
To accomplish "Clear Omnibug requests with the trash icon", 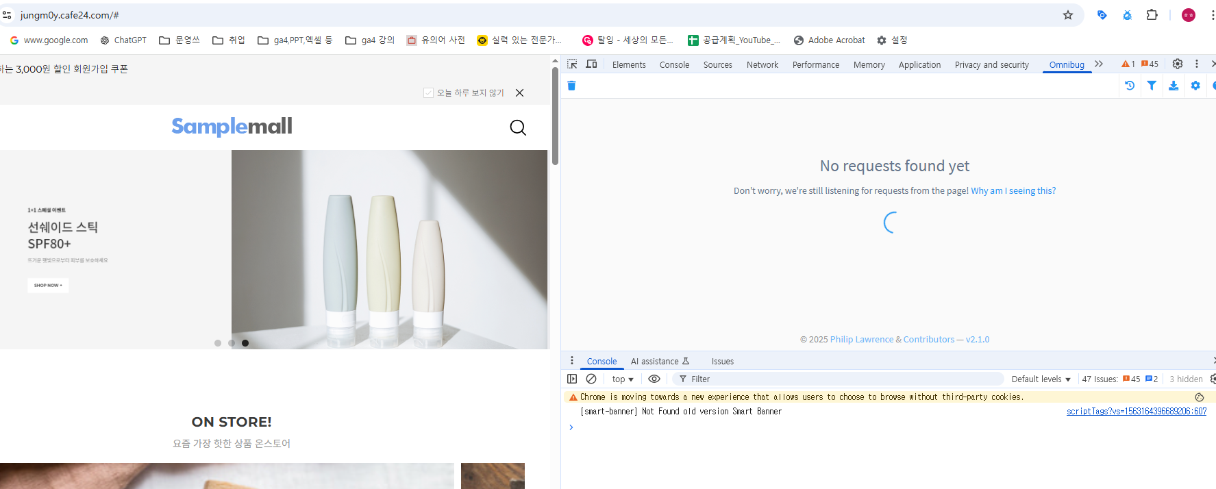I will pyautogui.click(x=571, y=86).
